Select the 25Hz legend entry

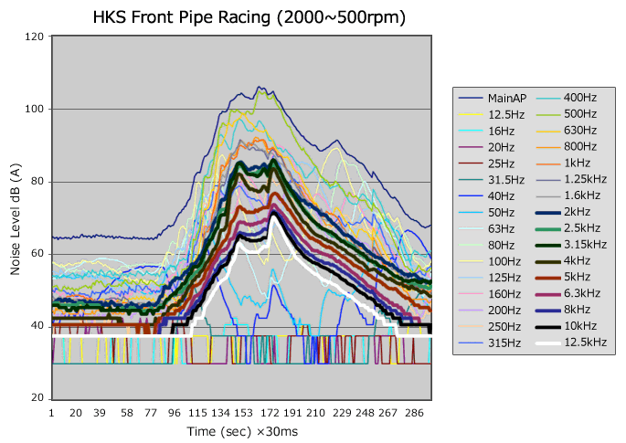click(x=486, y=163)
